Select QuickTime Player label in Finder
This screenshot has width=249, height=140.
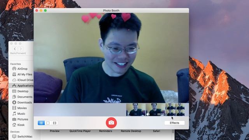point(80,131)
